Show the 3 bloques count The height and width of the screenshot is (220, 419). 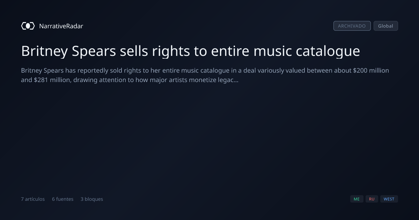tap(92, 199)
